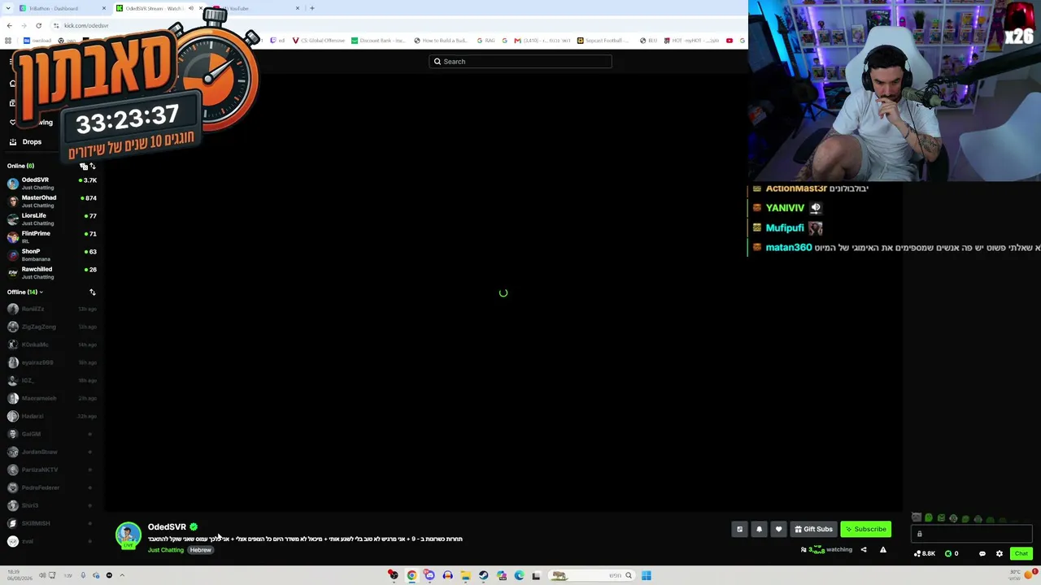This screenshot has height=585, width=1041.
Task: Open the Sepcast Football bookmark
Action: click(604, 41)
